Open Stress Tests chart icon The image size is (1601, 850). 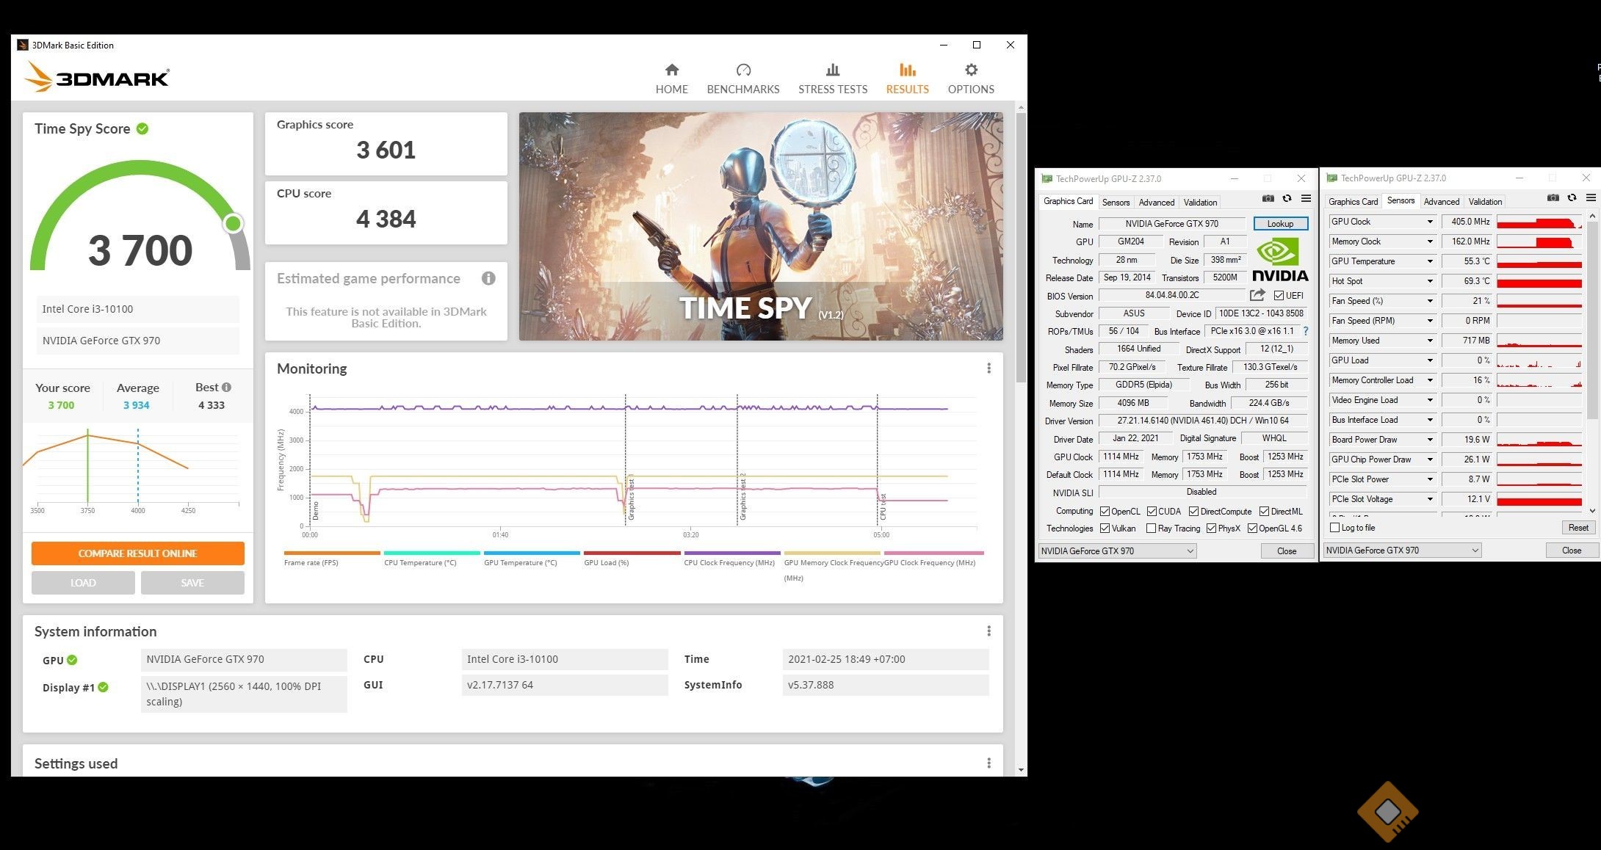click(832, 70)
